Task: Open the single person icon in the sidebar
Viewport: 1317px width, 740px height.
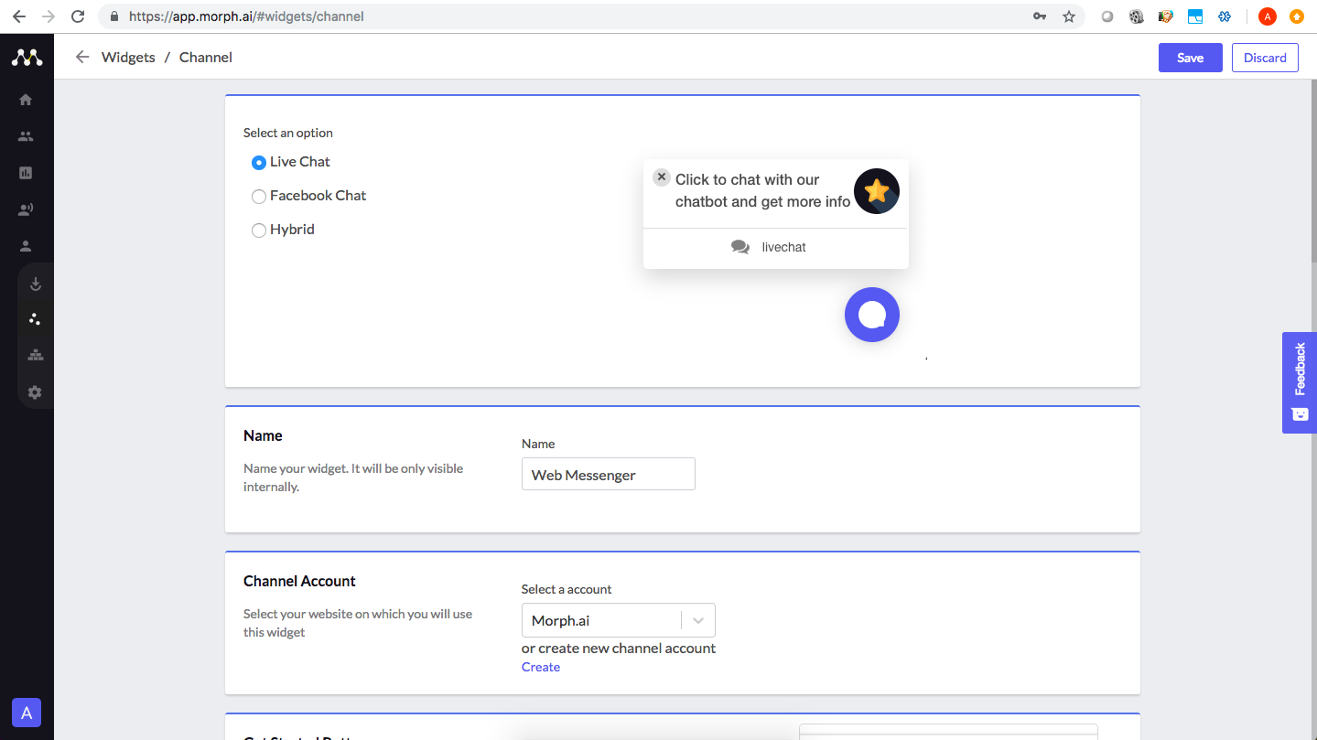Action: tap(26, 246)
